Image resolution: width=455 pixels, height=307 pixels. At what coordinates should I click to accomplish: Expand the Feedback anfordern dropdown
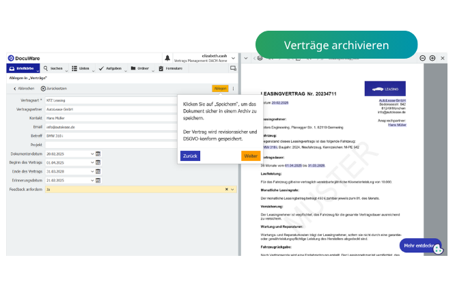tap(232, 189)
